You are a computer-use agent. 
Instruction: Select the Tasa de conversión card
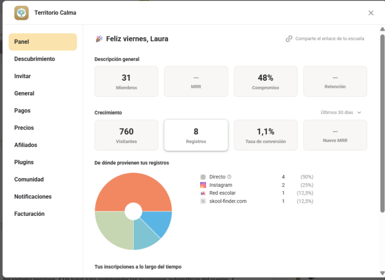pos(265,135)
